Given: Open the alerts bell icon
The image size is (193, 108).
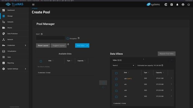Looking at the screenshot, I should tap(177, 4).
